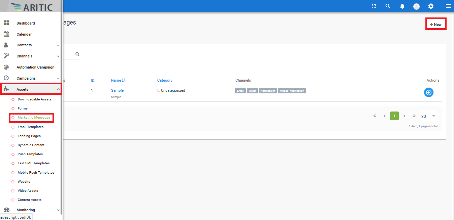Click the fullscreen toggle icon in header
Viewport: 454px width, 220px height.
(x=374, y=6)
